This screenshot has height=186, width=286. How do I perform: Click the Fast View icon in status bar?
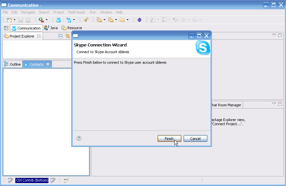pos(66,180)
